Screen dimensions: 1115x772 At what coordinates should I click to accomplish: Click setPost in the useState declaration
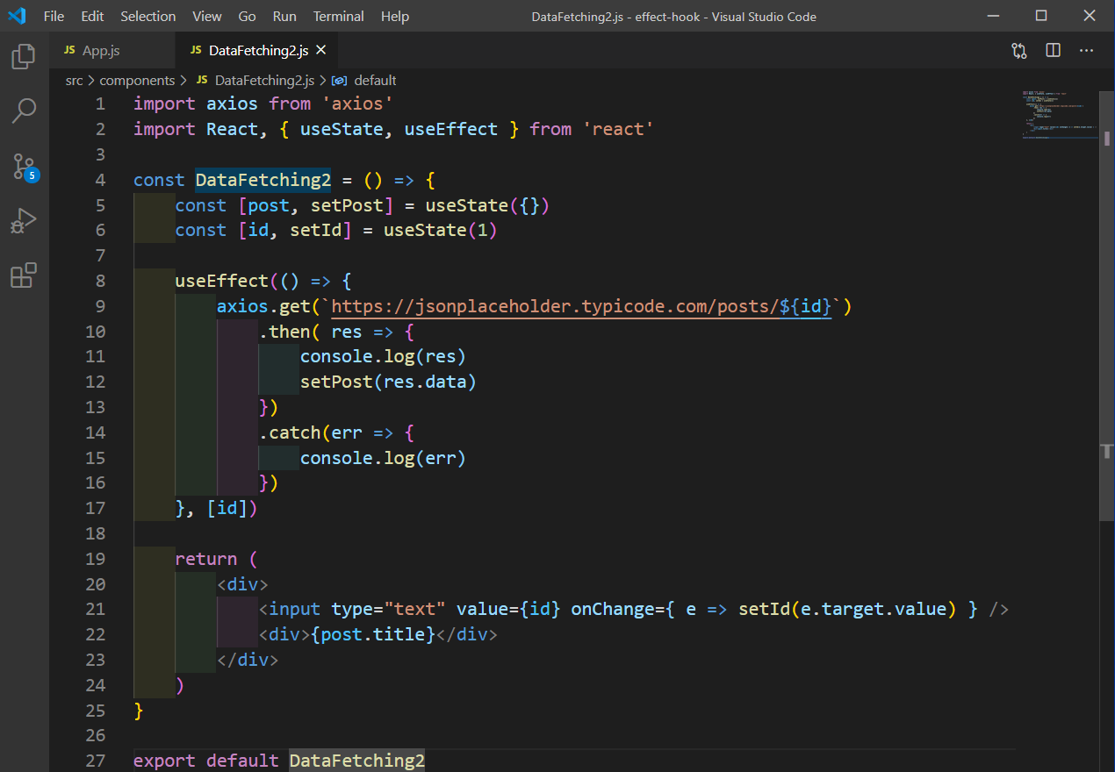click(347, 205)
